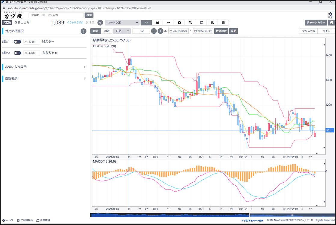Screen dimensions: 336x225
Task: Open the ヘルプ link in the footer
Action: click(x=8, y=220)
